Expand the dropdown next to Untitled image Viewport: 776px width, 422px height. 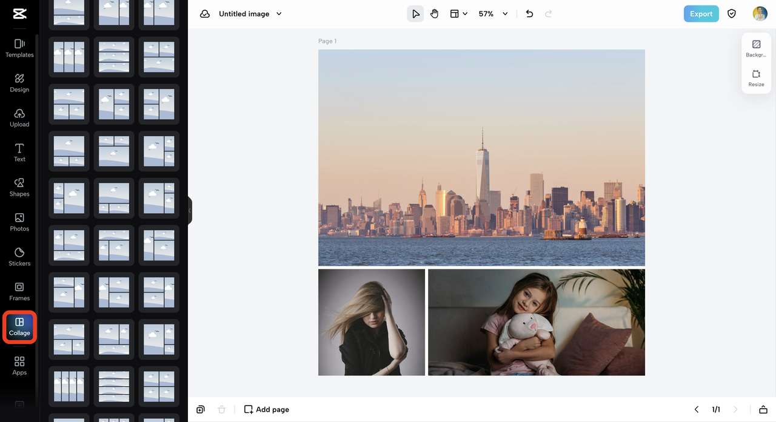click(x=279, y=14)
